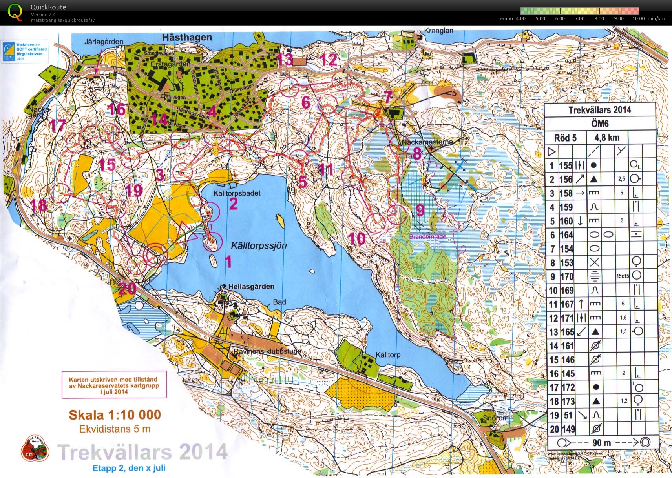Click the '90 m' finish distance text
Viewport: 672px width, 478px height.
click(602, 443)
